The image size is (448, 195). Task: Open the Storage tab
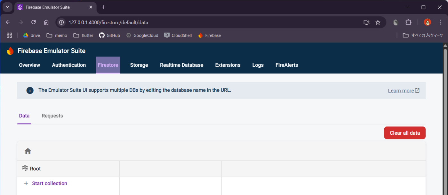point(139,65)
